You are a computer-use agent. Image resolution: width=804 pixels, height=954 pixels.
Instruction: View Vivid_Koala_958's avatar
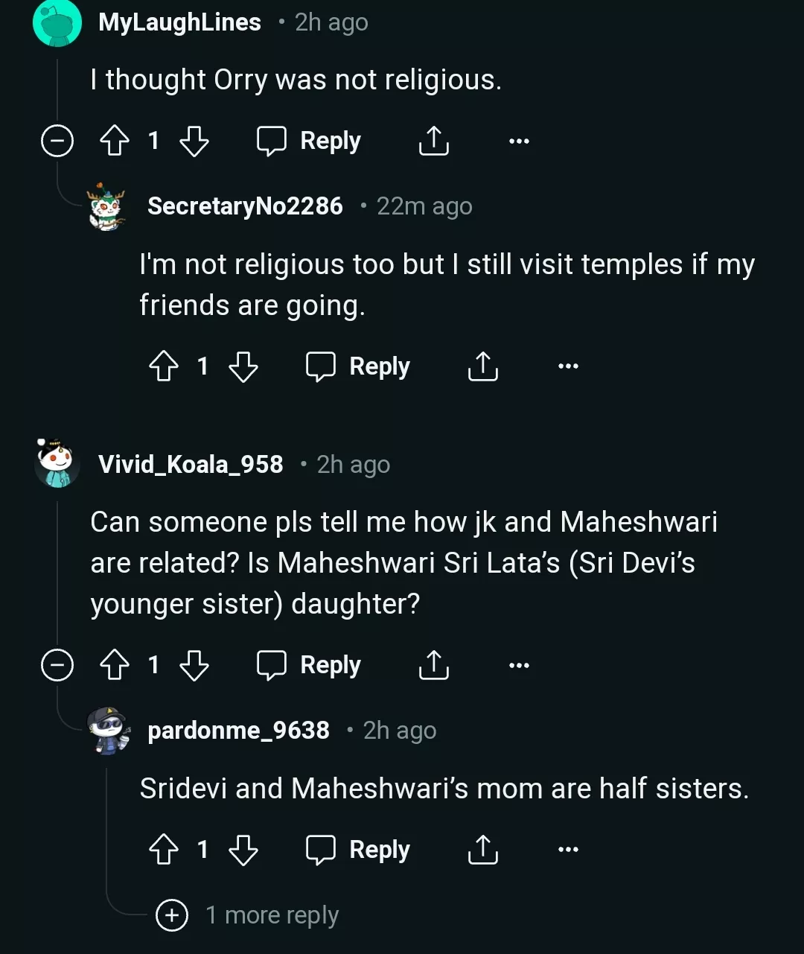click(57, 463)
